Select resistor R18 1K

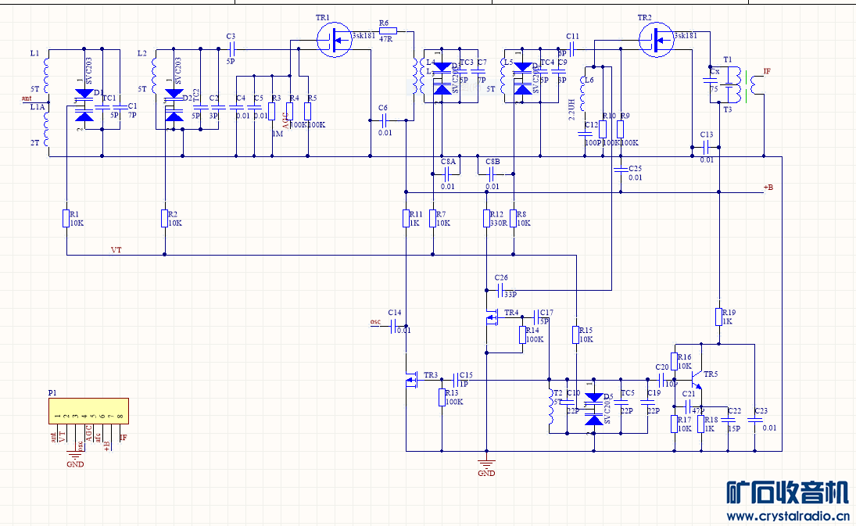click(701, 424)
